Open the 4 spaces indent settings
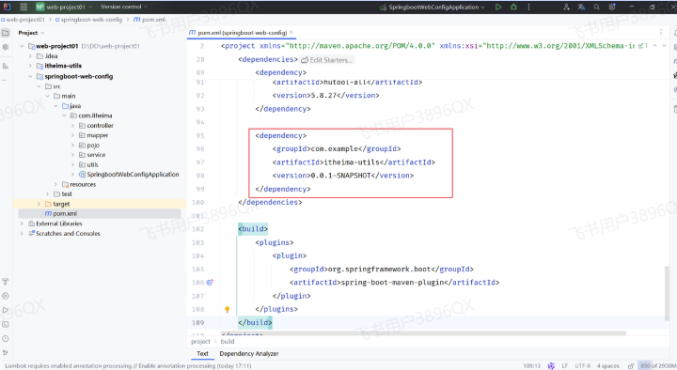This screenshot has width=677, height=370. click(608, 365)
